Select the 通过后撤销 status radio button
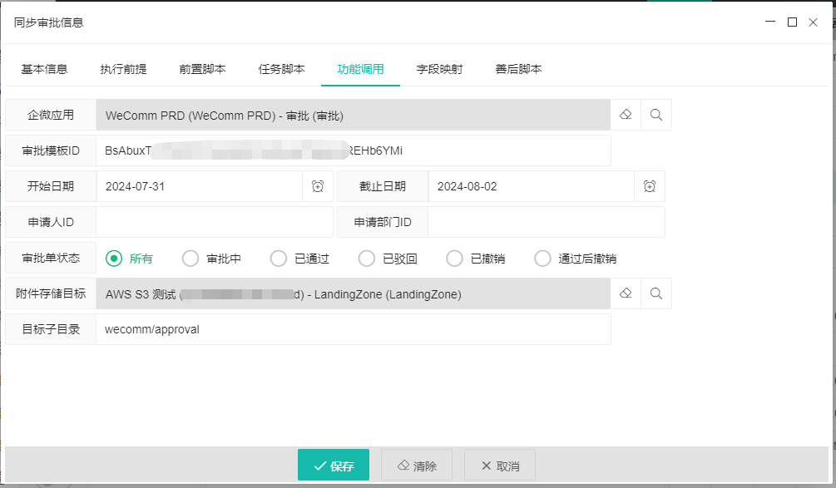The height and width of the screenshot is (488, 836). click(x=542, y=259)
